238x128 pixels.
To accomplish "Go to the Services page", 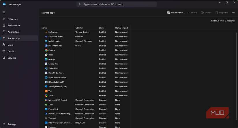I will (12, 58).
